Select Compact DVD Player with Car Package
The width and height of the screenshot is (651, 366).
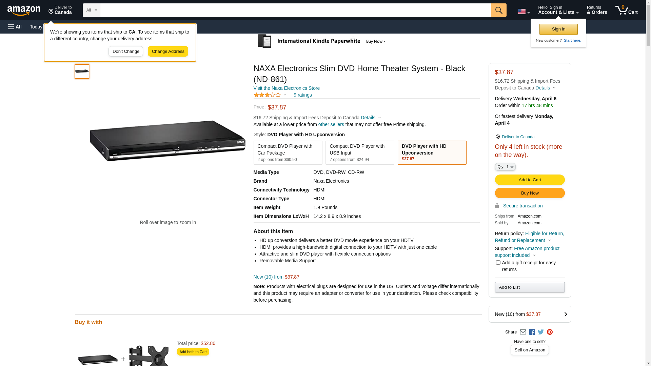288,152
